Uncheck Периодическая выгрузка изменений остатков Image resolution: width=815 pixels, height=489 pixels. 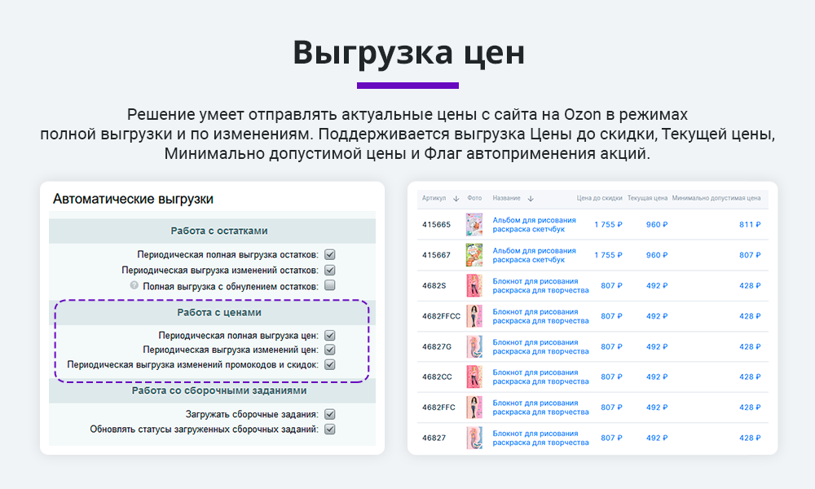point(330,270)
